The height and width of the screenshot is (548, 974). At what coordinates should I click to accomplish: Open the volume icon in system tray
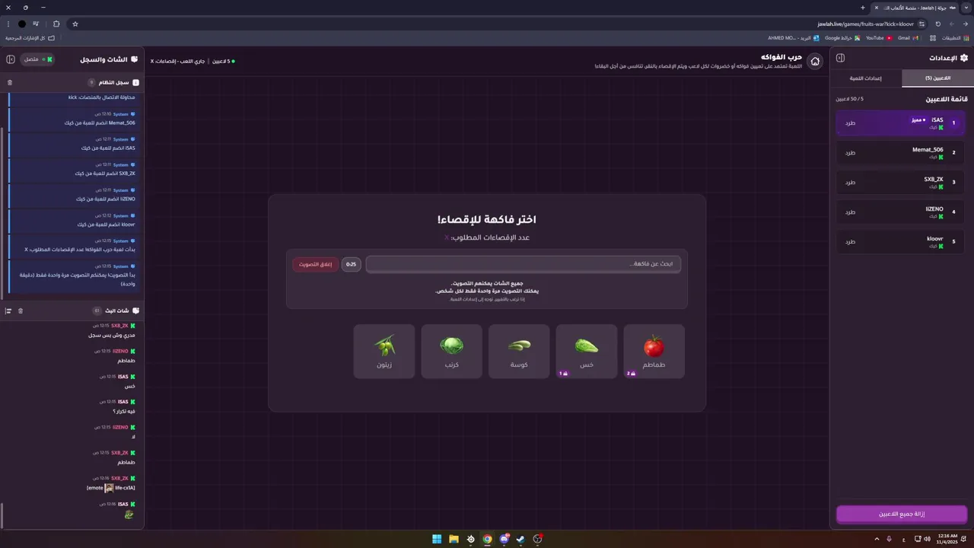pos(927,539)
